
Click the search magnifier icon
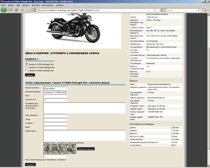[199, 10]
